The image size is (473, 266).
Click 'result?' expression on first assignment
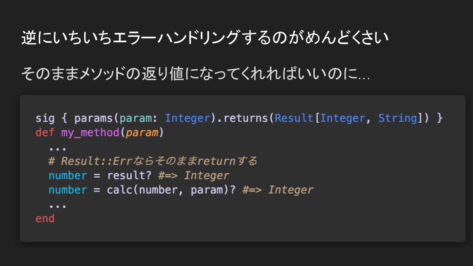(x=129, y=175)
